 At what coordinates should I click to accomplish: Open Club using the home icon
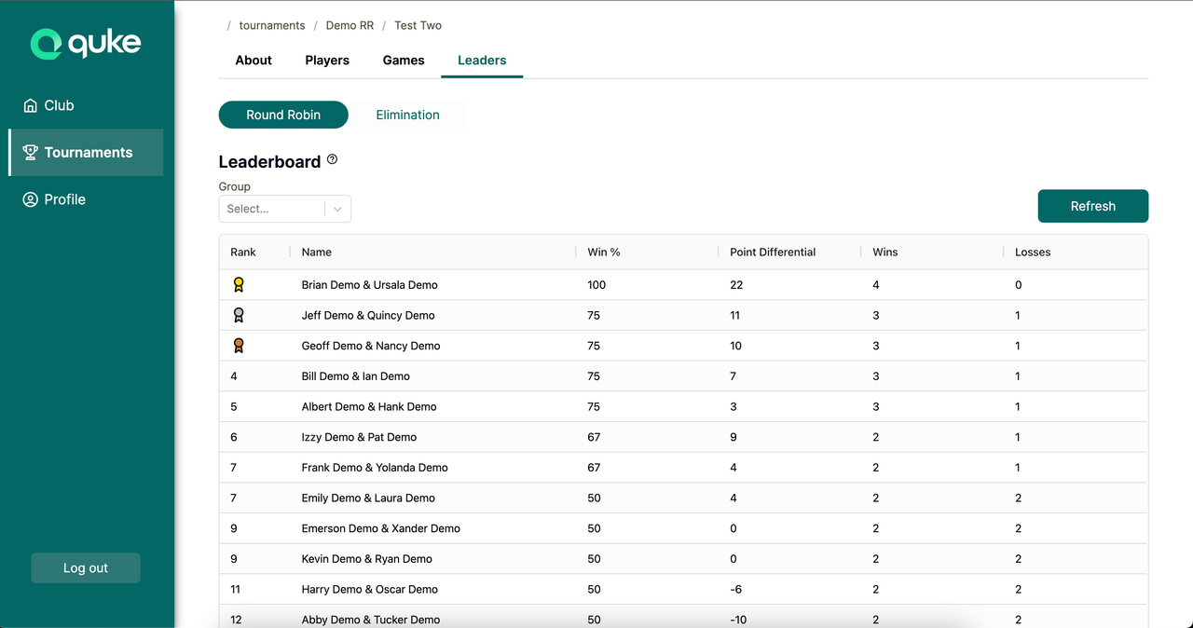pos(29,105)
